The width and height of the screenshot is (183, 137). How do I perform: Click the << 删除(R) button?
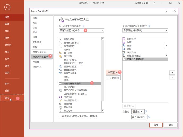[x=113, y=78]
